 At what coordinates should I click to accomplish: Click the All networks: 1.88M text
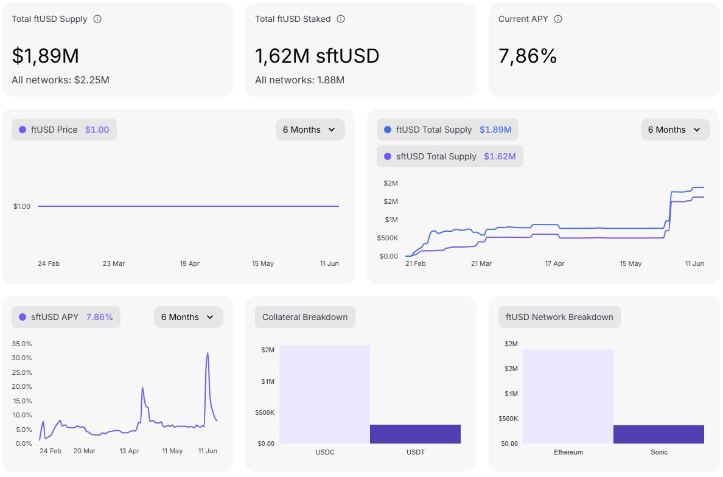[x=299, y=80]
